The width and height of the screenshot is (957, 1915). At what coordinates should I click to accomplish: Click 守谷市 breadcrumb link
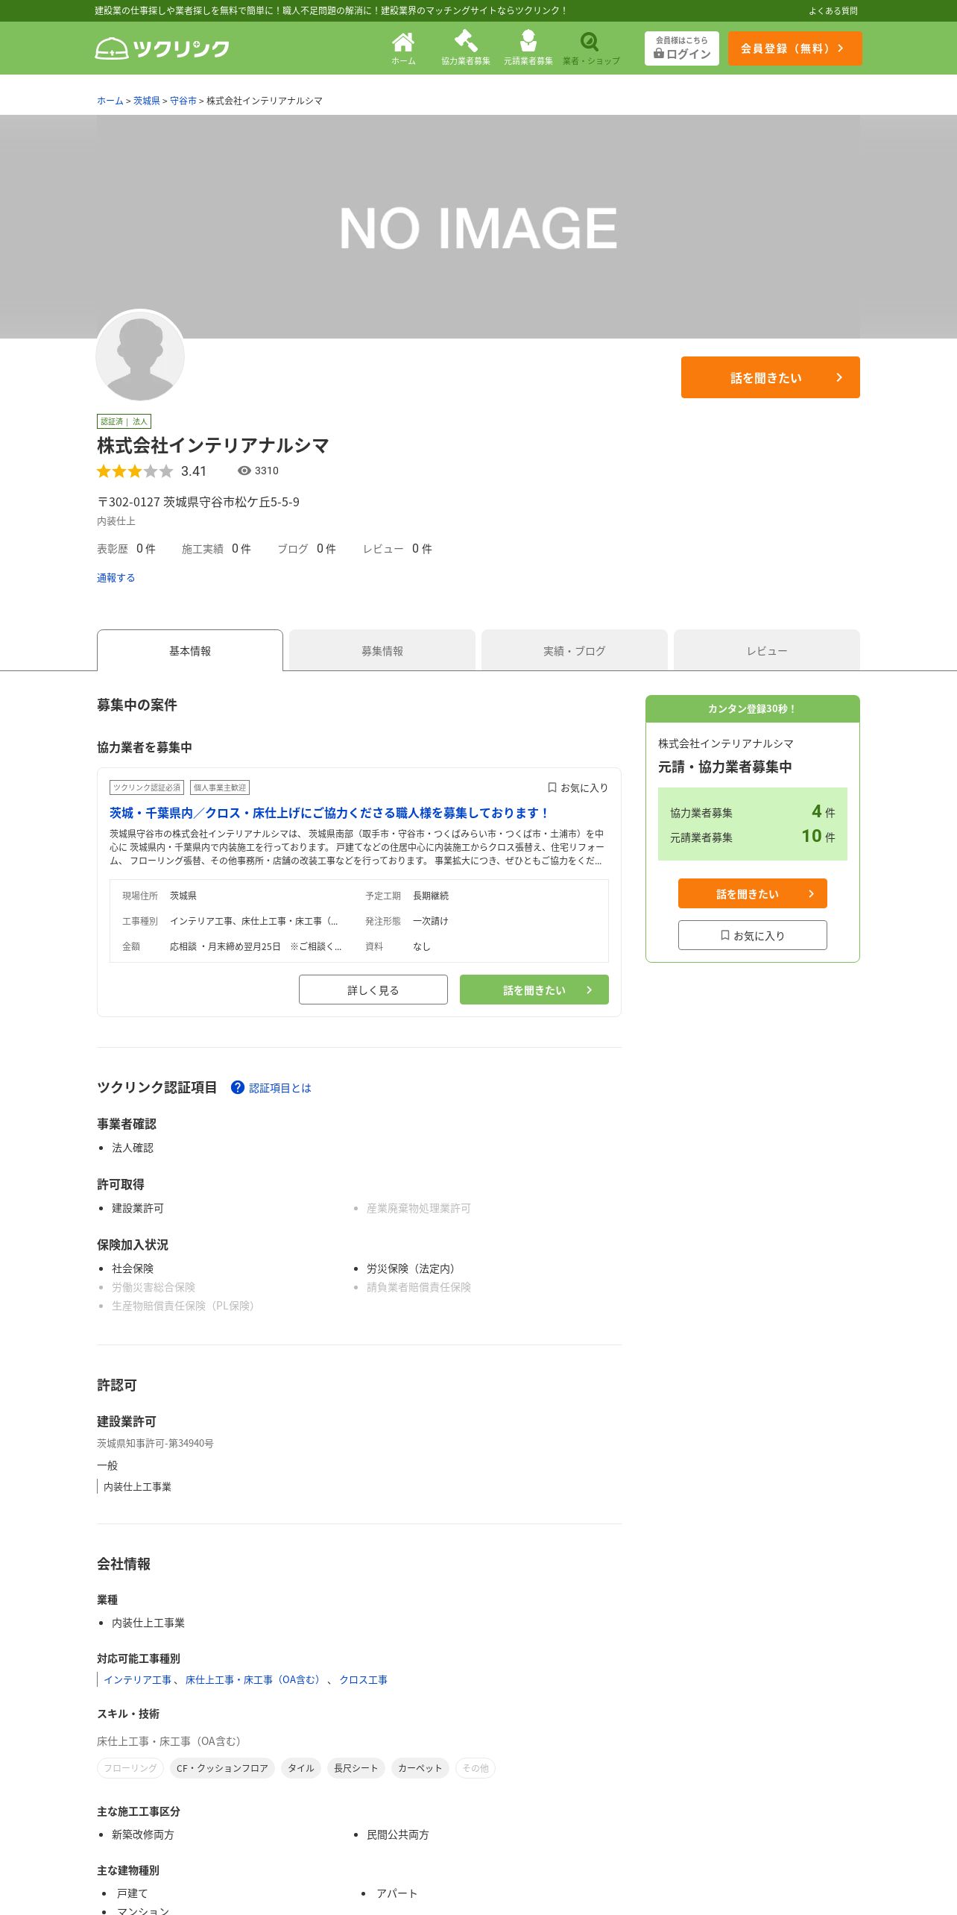(x=183, y=101)
